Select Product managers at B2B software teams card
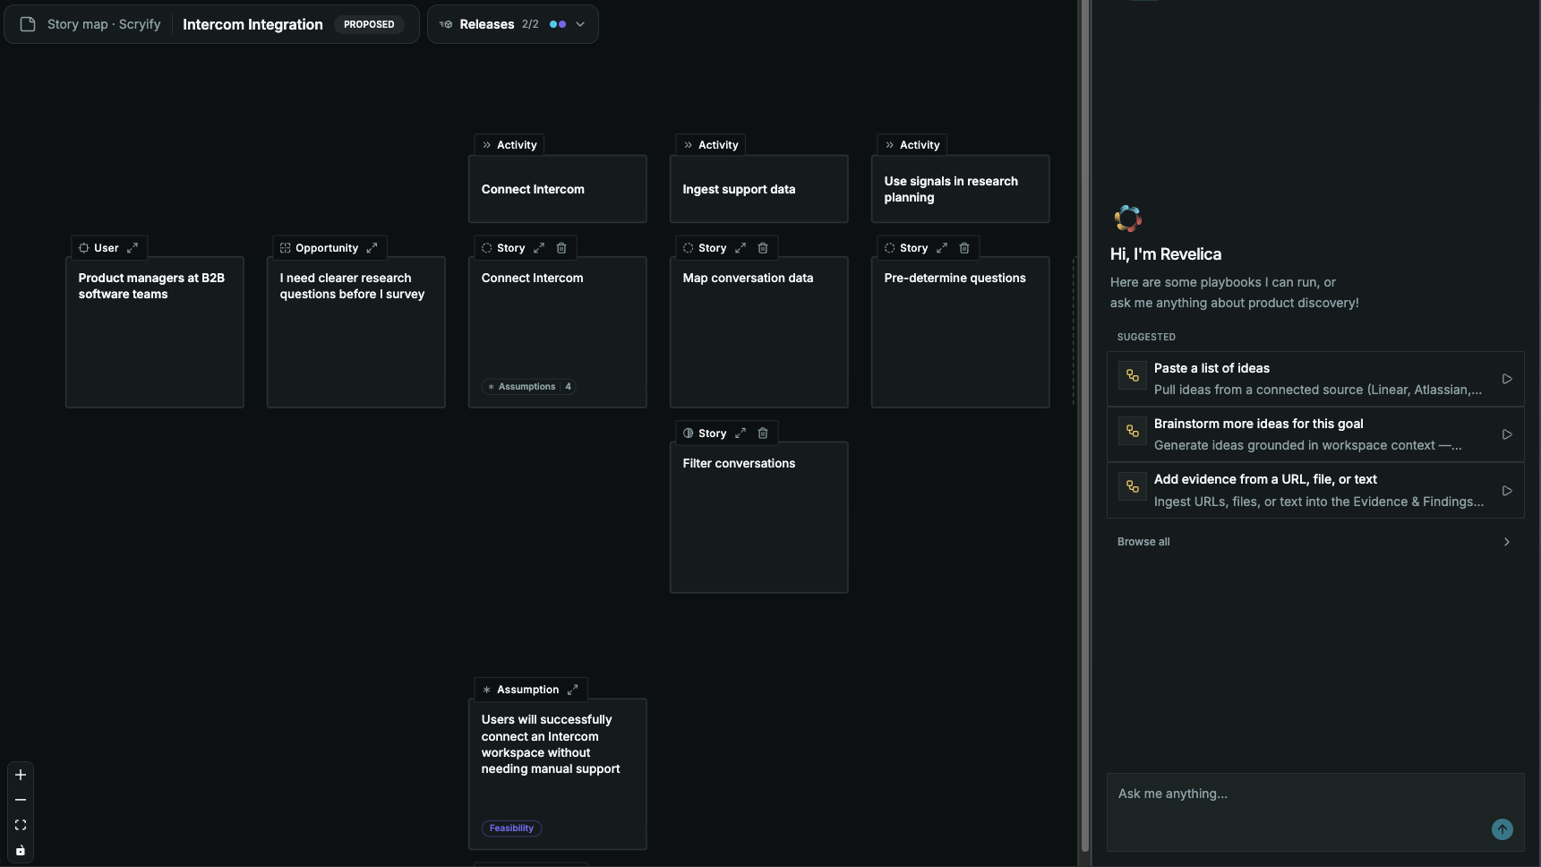This screenshot has height=867, width=1541. pos(155,332)
